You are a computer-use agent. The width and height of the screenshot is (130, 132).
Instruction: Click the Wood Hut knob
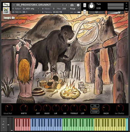(x=9, y=108)
